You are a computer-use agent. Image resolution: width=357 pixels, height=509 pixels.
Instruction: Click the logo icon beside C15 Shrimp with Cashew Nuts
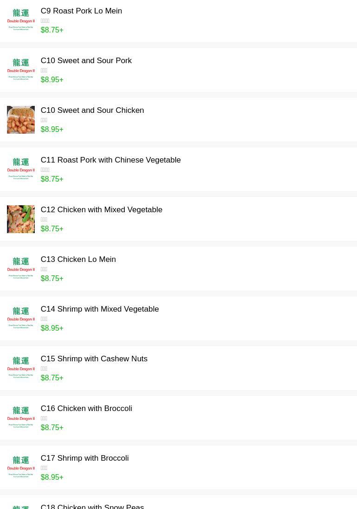click(21, 368)
